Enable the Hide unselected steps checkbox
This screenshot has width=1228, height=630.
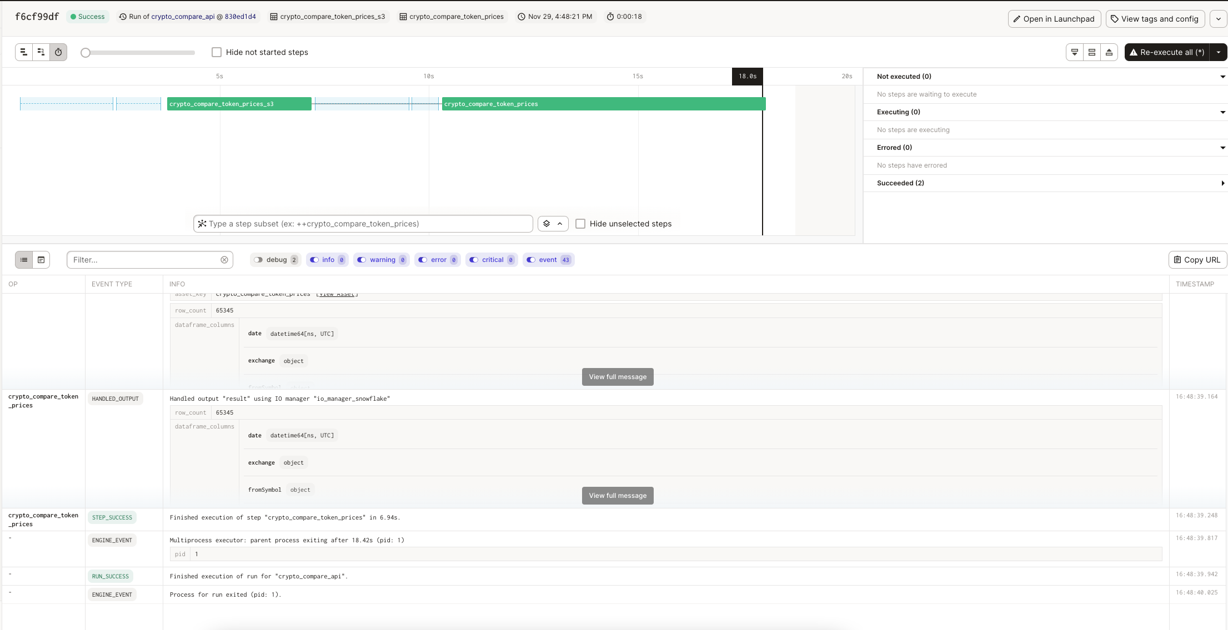(x=580, y=223)
